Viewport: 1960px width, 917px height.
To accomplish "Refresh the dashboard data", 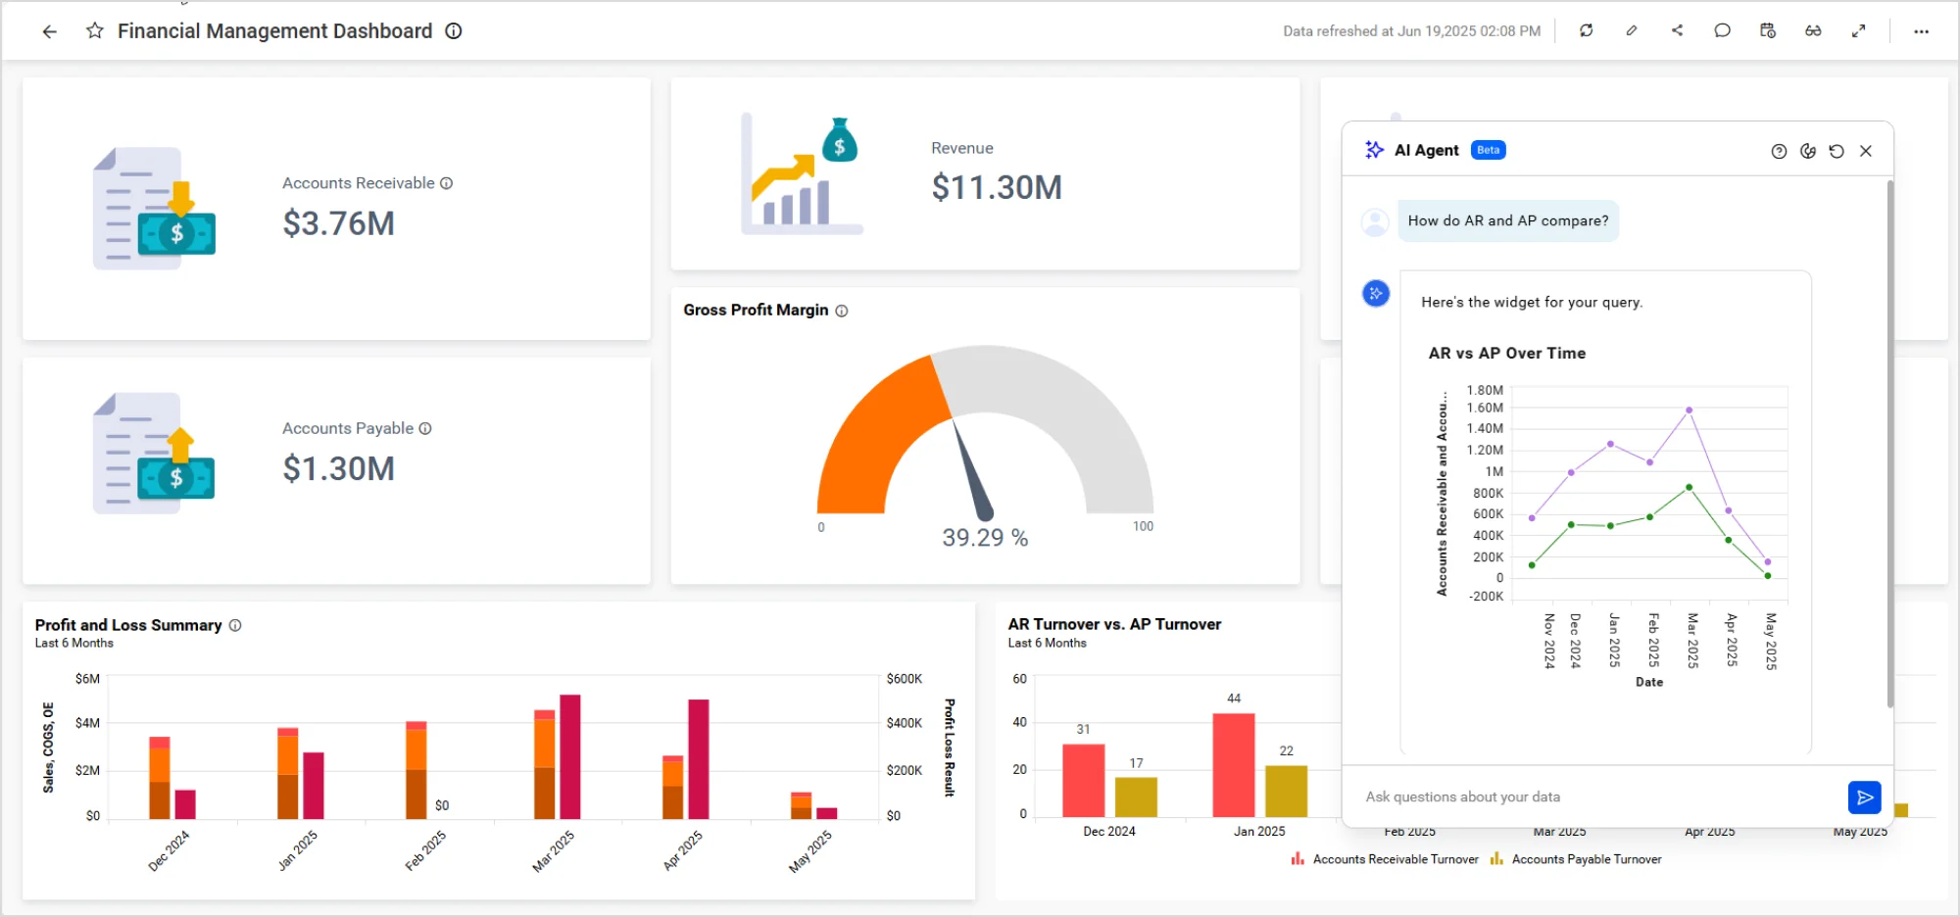I will point(1586,30).
